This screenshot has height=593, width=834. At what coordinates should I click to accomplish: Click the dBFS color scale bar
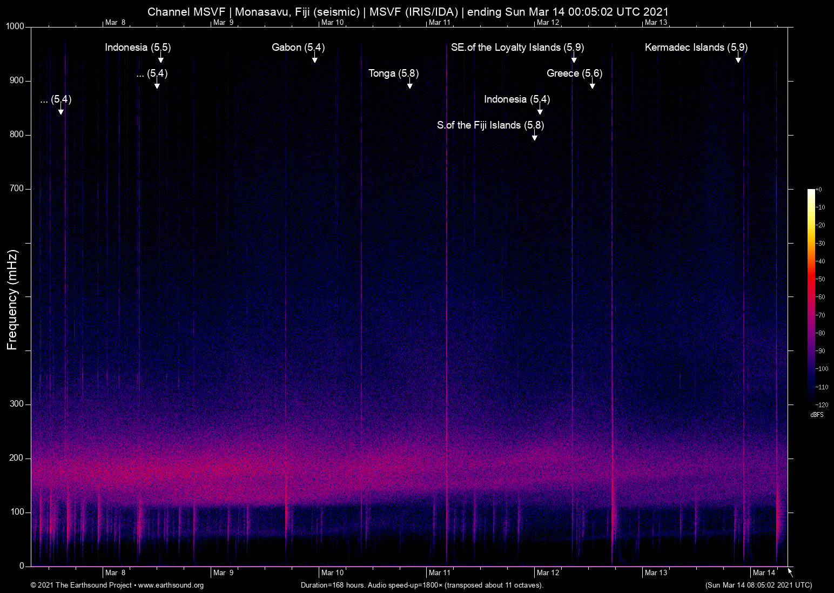tap(811, 296)
